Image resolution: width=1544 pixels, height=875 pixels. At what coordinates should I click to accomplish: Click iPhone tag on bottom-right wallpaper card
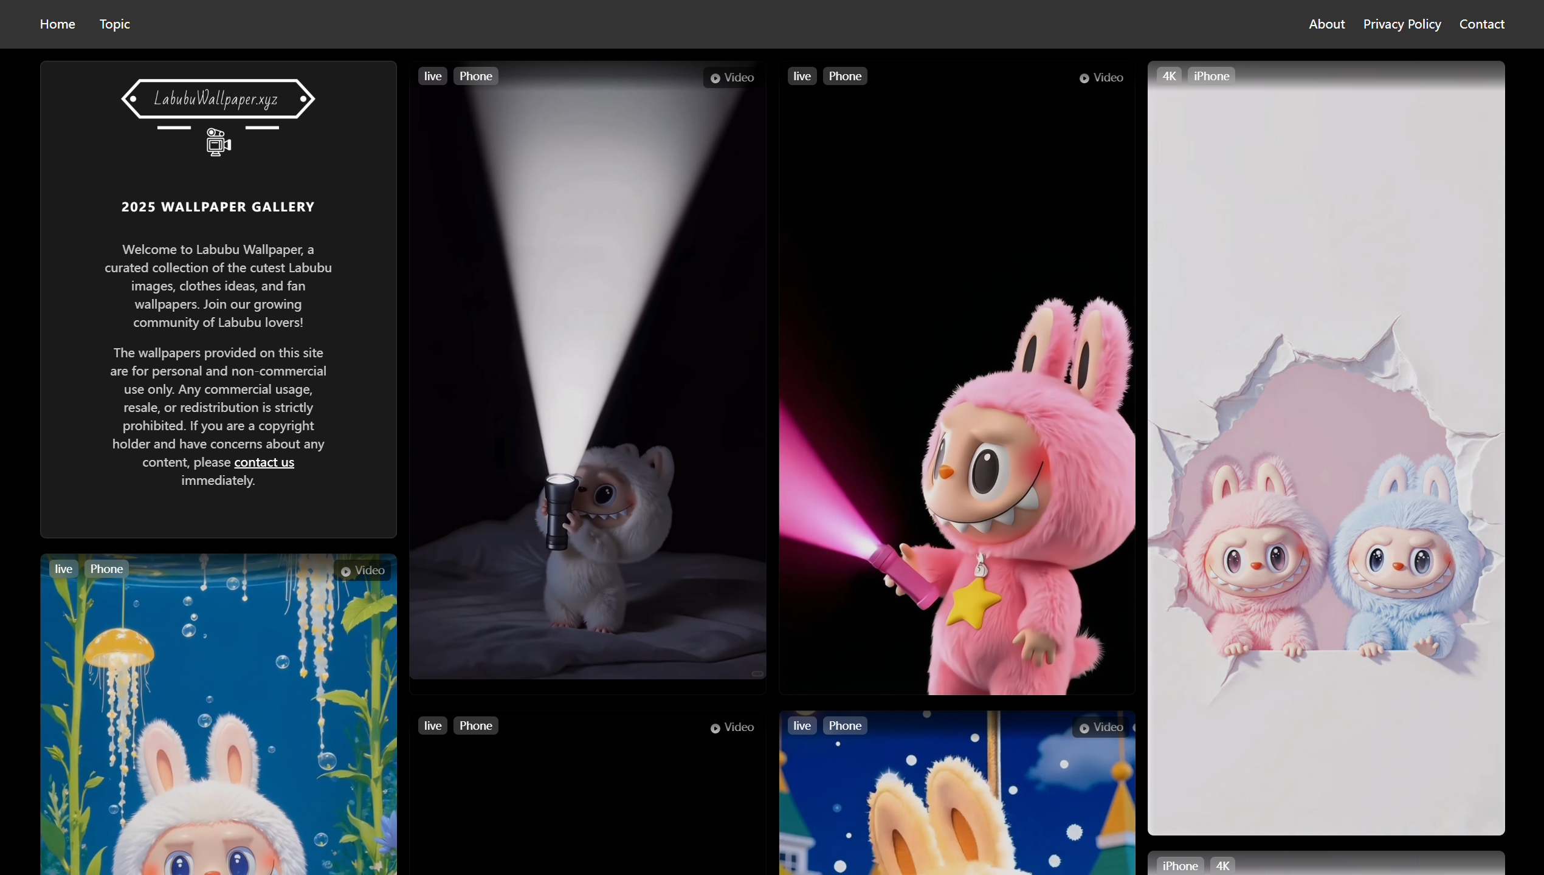[x=1180, y=866]
